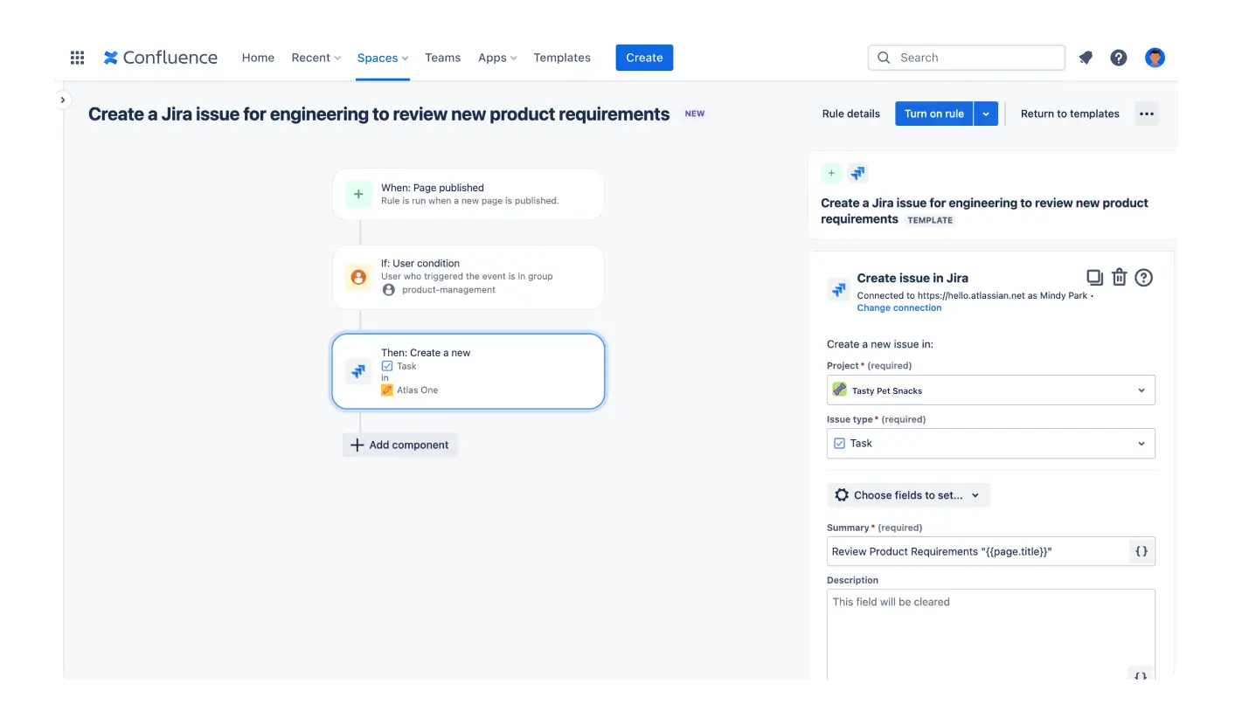Expand Choose fields to set dropdown
1235x711 pixels.
(x=908, y=495)
